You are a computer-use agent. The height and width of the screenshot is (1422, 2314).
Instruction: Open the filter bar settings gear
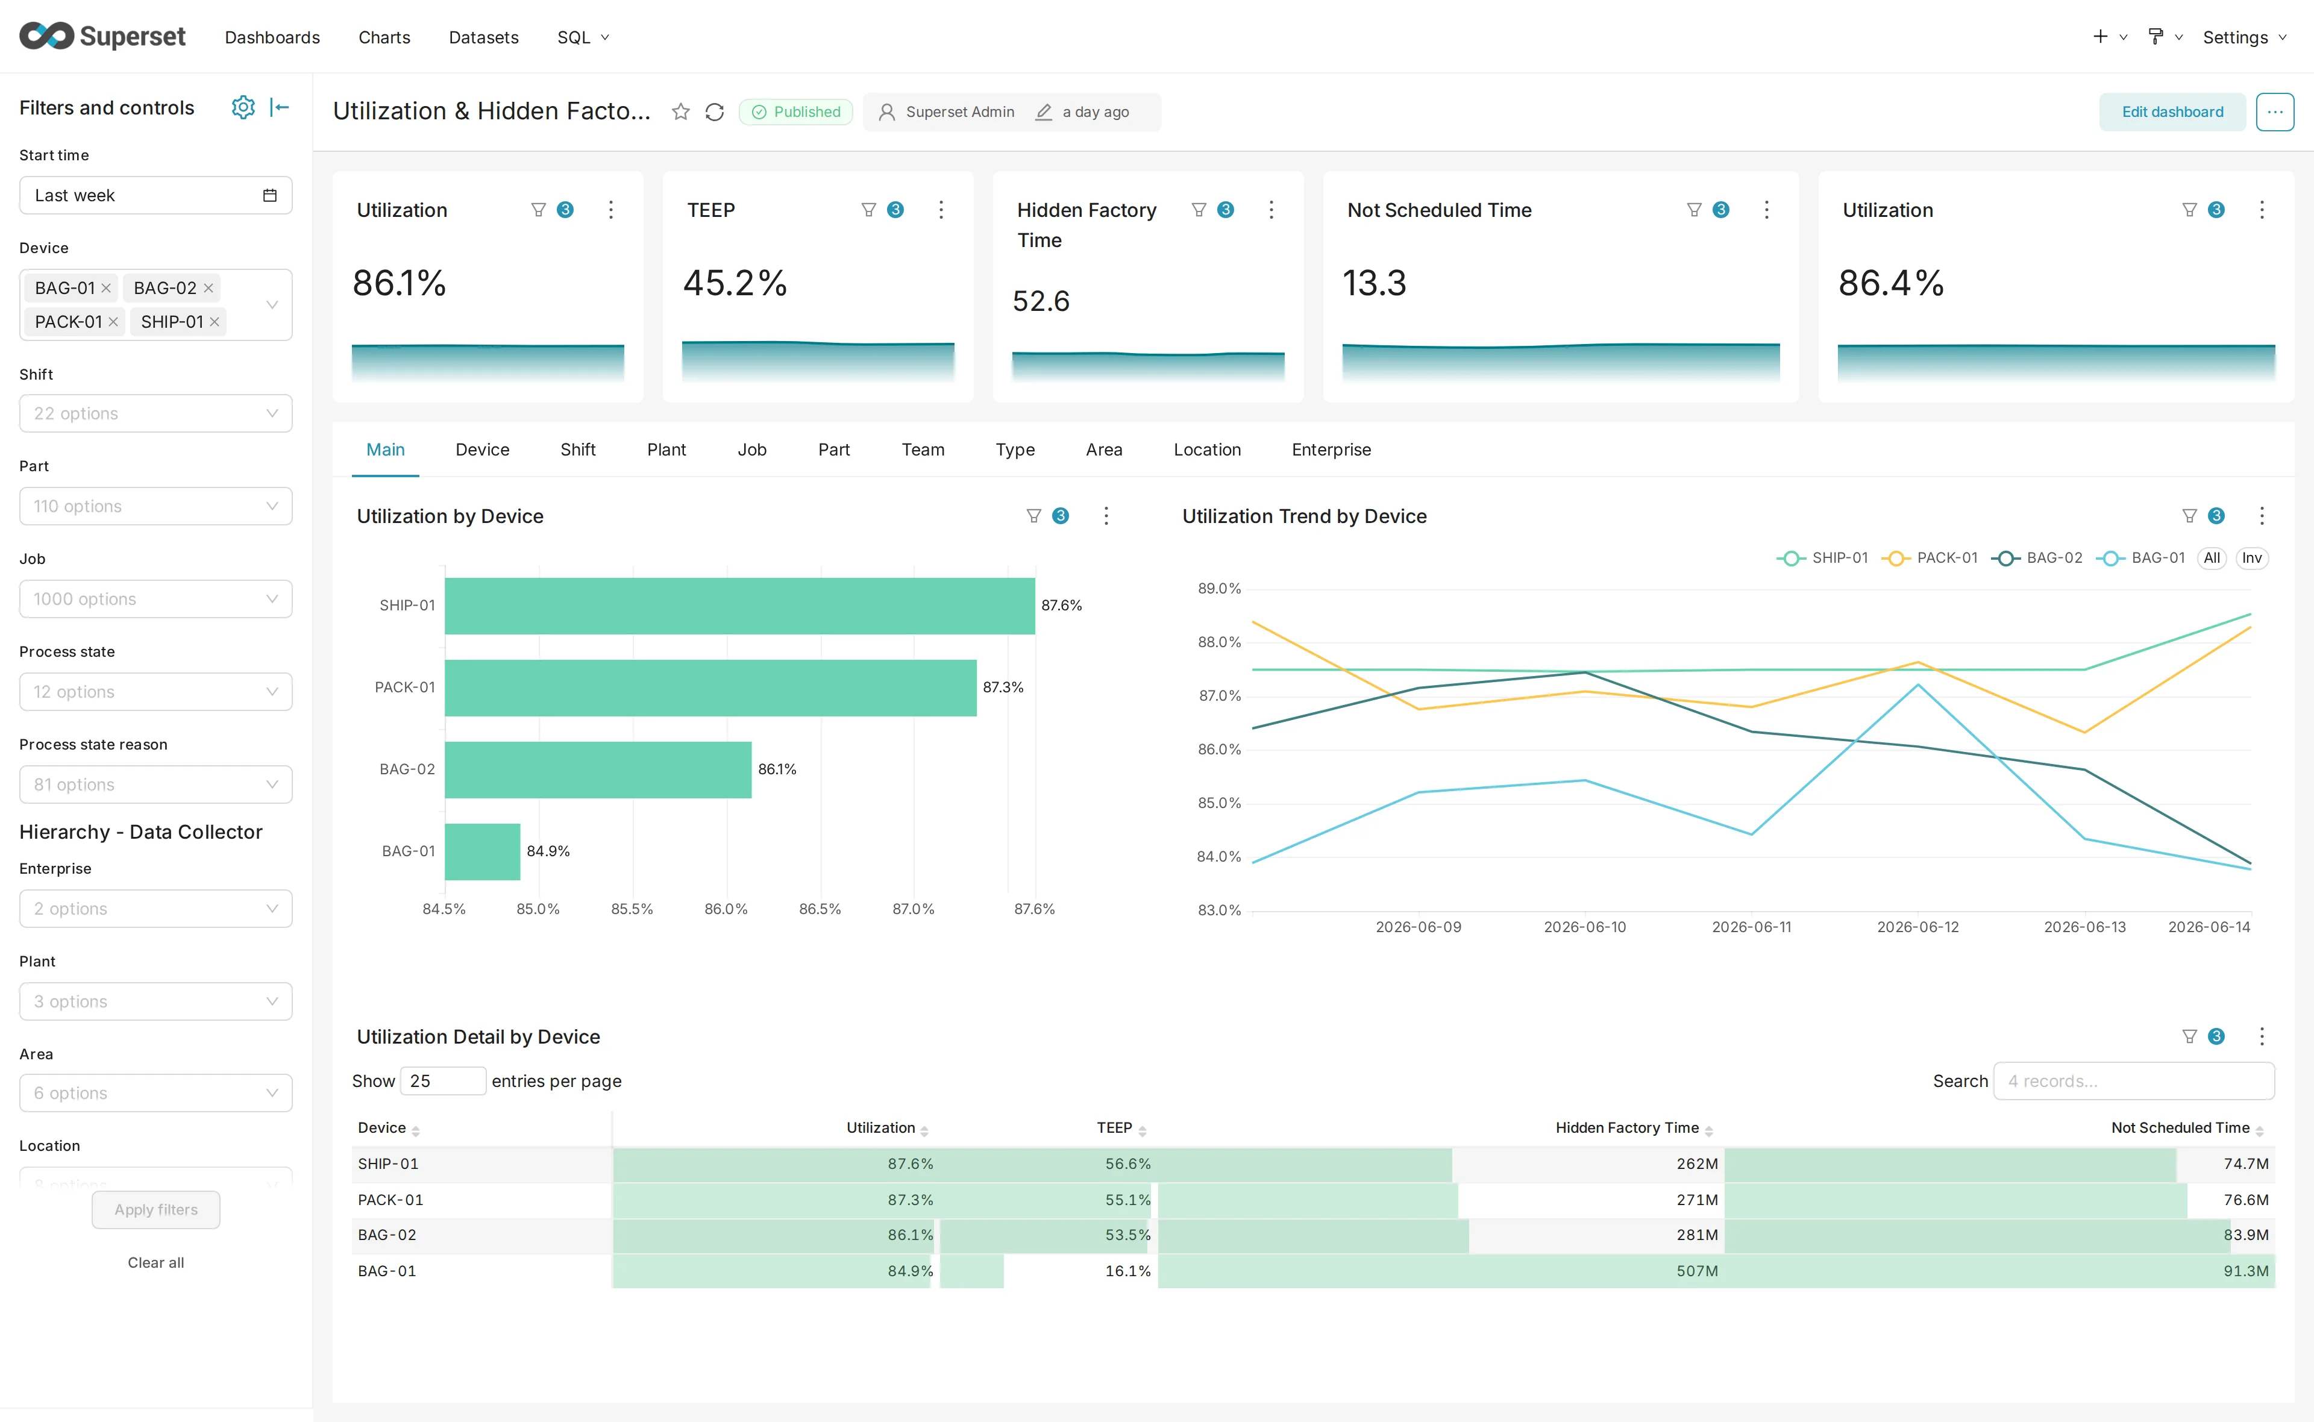(243, 107)
